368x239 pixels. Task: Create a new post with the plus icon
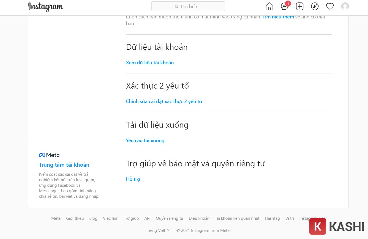[x=300, y=6]
